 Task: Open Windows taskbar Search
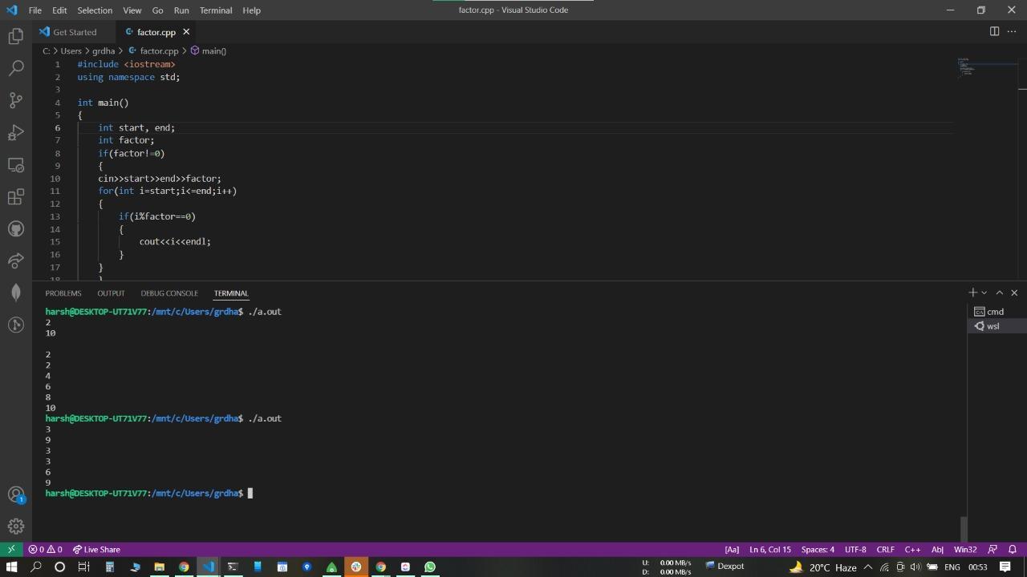(35, 567)
